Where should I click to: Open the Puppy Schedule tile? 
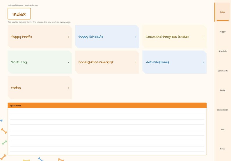pos(107,37)
